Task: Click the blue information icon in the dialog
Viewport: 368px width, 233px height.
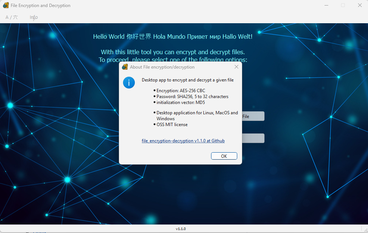Action: point(129,83)
